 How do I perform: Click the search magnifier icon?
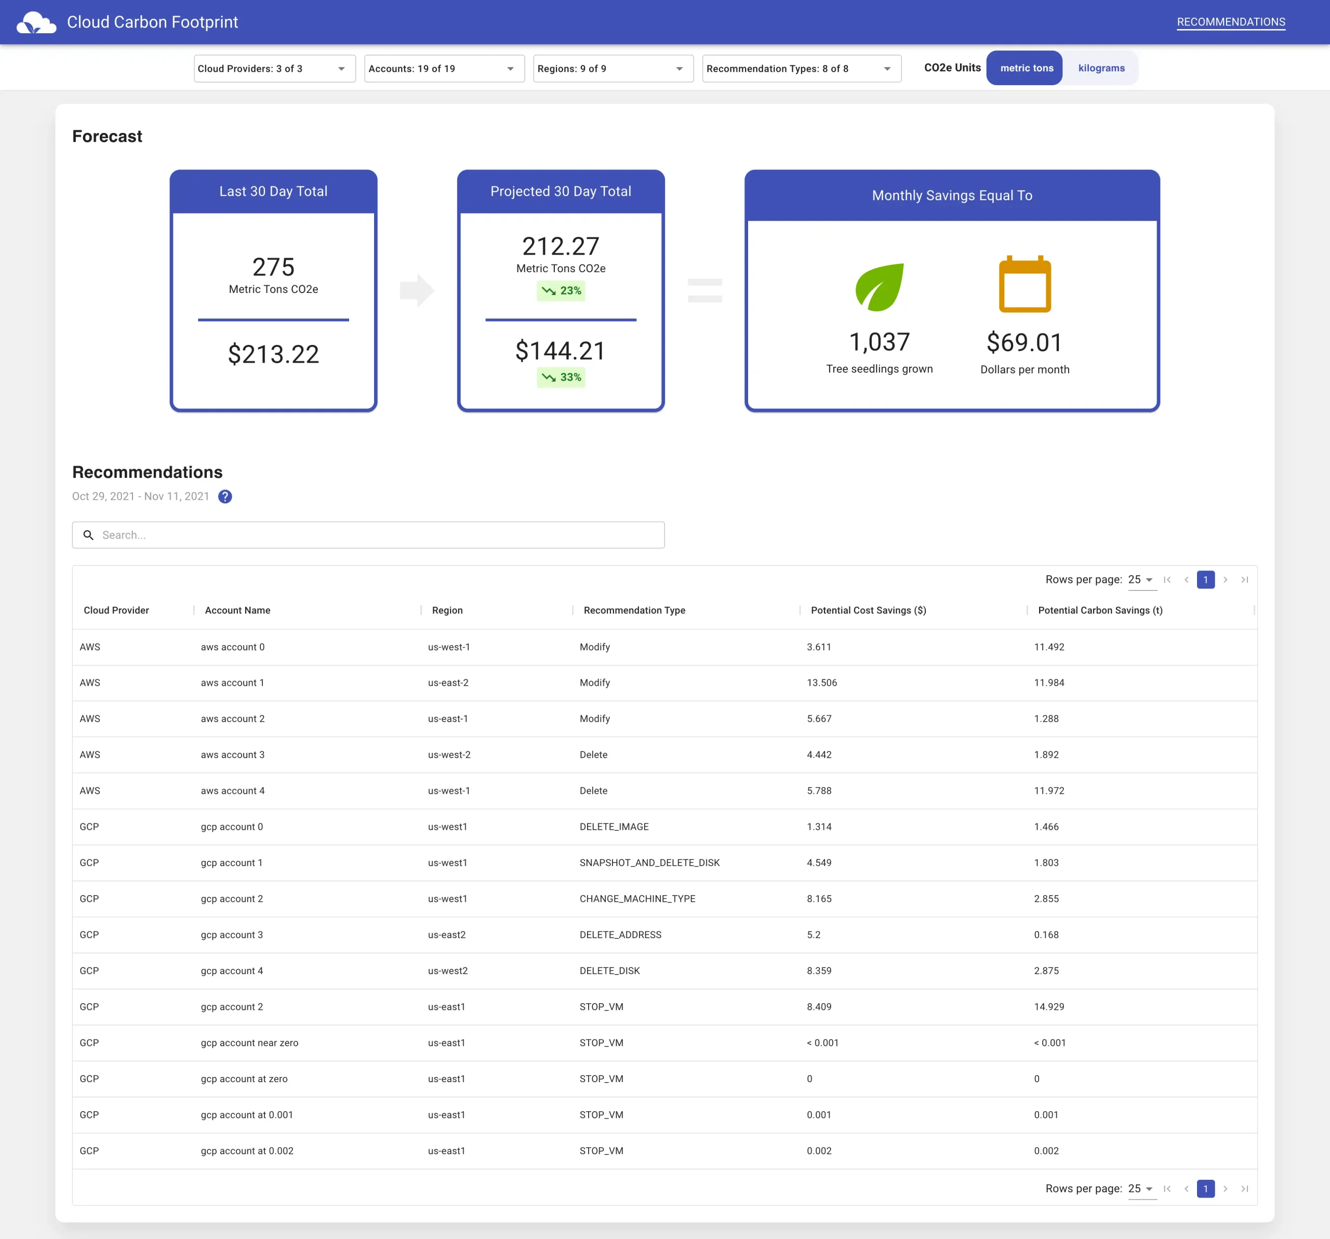[x=88, y=535]
